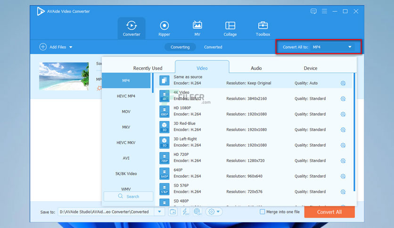The height and width of the screenshot is (228, 394).
Task: Open the Converter module
Action: click(x=131, y=29)
